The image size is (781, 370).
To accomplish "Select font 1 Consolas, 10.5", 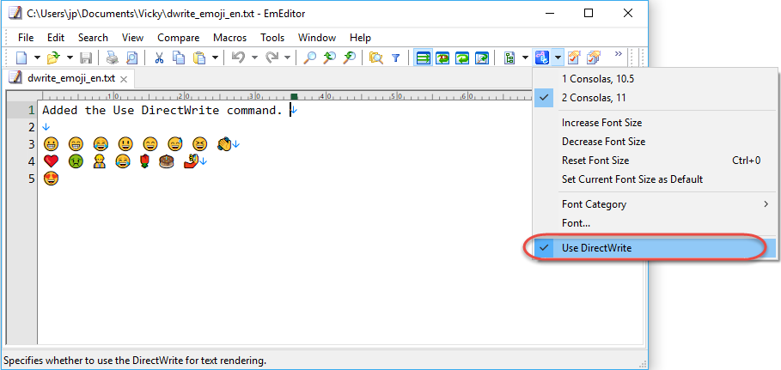I will 655,79.
